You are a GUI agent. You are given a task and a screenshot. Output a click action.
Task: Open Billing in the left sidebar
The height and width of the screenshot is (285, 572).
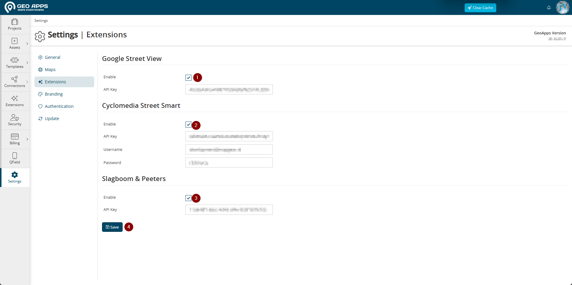coord(15,139)
